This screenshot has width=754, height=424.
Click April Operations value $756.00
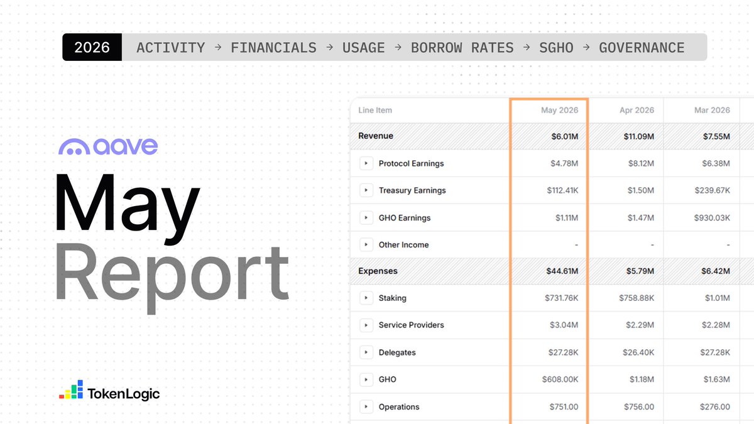(x=639, y=407)
